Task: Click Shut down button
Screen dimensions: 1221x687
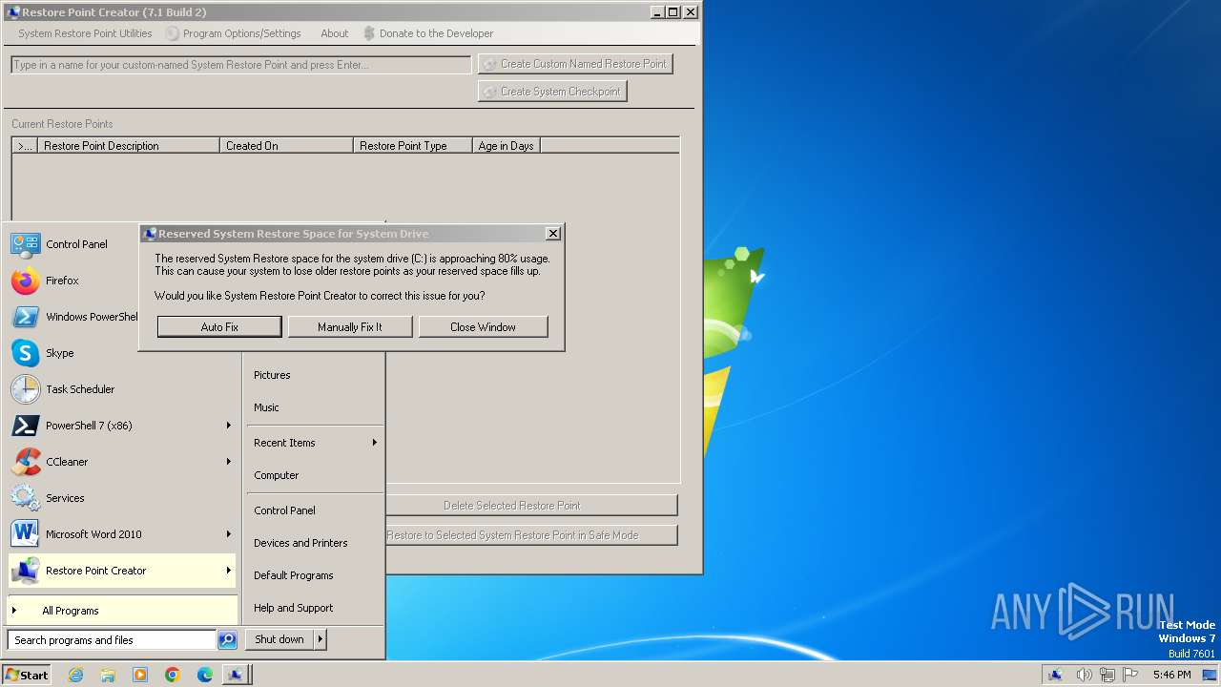Action: click(x=279, y=639)
